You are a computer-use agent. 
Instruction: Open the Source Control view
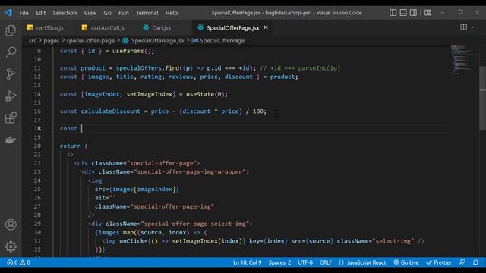pyautogui.click(x=11, y=74)
